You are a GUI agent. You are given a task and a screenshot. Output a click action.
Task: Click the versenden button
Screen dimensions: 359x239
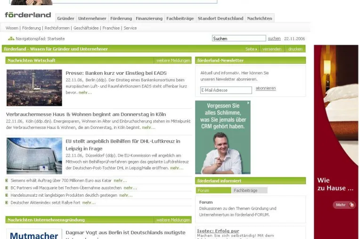coord(272,49)
